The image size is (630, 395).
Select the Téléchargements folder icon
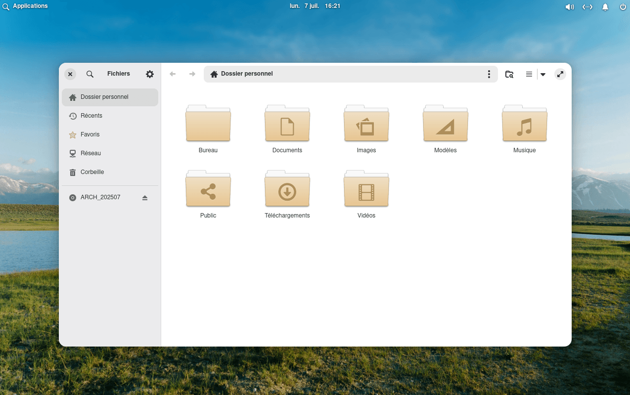[x=287, y=188]
